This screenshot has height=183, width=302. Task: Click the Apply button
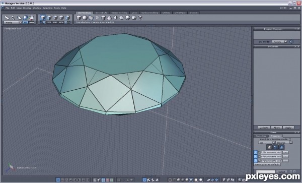tap(288, 128)
